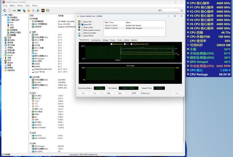
Task: Select 计算机名称 in the left tree
Action: (15, 20)
